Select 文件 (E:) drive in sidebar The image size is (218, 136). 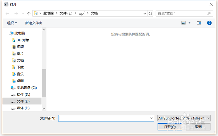click(22, 101)
